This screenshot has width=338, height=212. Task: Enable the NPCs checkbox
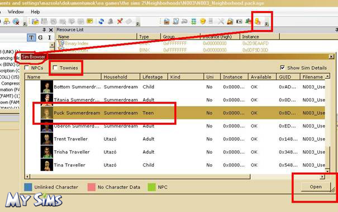point(27,68)
